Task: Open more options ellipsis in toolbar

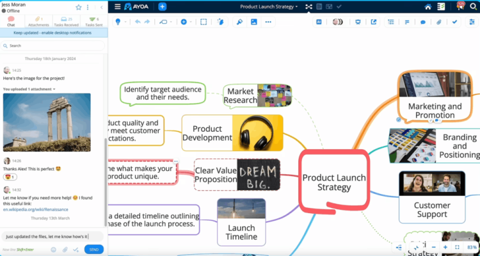Action: click(268, 22)
